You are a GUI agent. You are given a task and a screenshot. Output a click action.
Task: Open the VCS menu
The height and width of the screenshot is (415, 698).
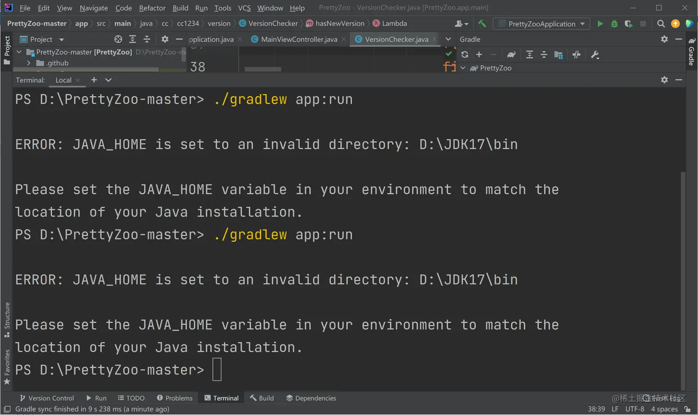tap(244, 8)
